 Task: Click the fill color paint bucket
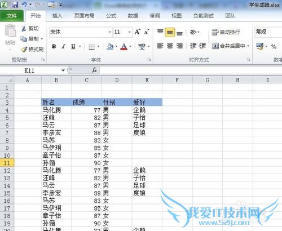click(x=110, y=46)
